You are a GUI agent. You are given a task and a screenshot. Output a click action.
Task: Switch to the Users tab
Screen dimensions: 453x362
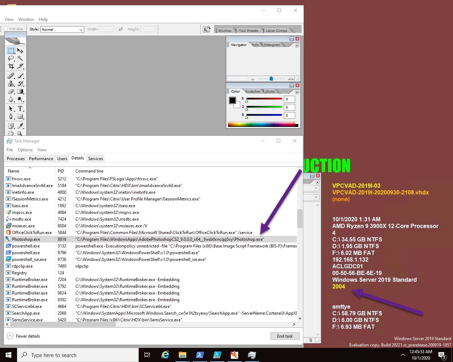62,159
